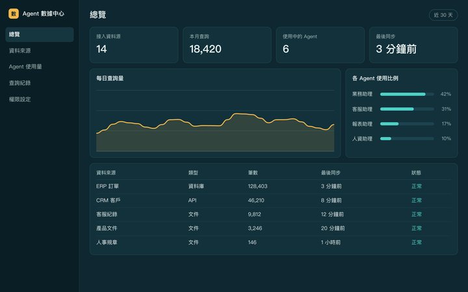This screenshot has height=292, width=468.
Task: Click the 總覽 page heading
Action: click(x=98, y=14)
